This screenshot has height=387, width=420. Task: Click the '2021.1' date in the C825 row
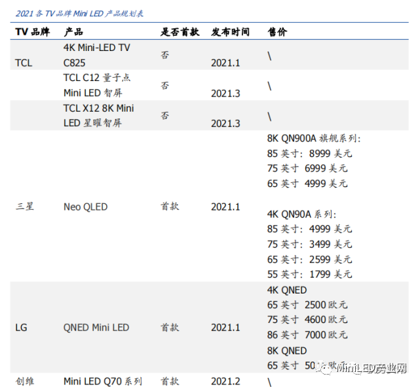point(225,63)
